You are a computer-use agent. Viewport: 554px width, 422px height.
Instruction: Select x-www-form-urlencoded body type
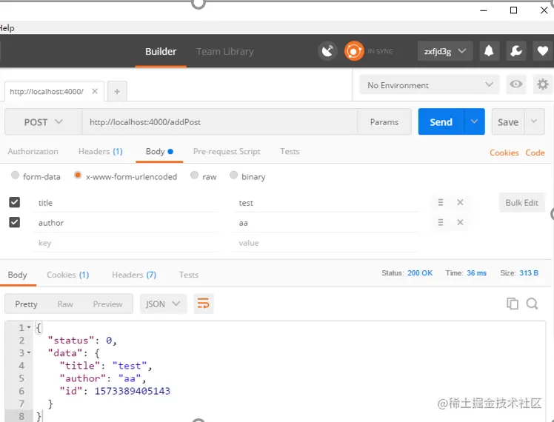point(78,175)
